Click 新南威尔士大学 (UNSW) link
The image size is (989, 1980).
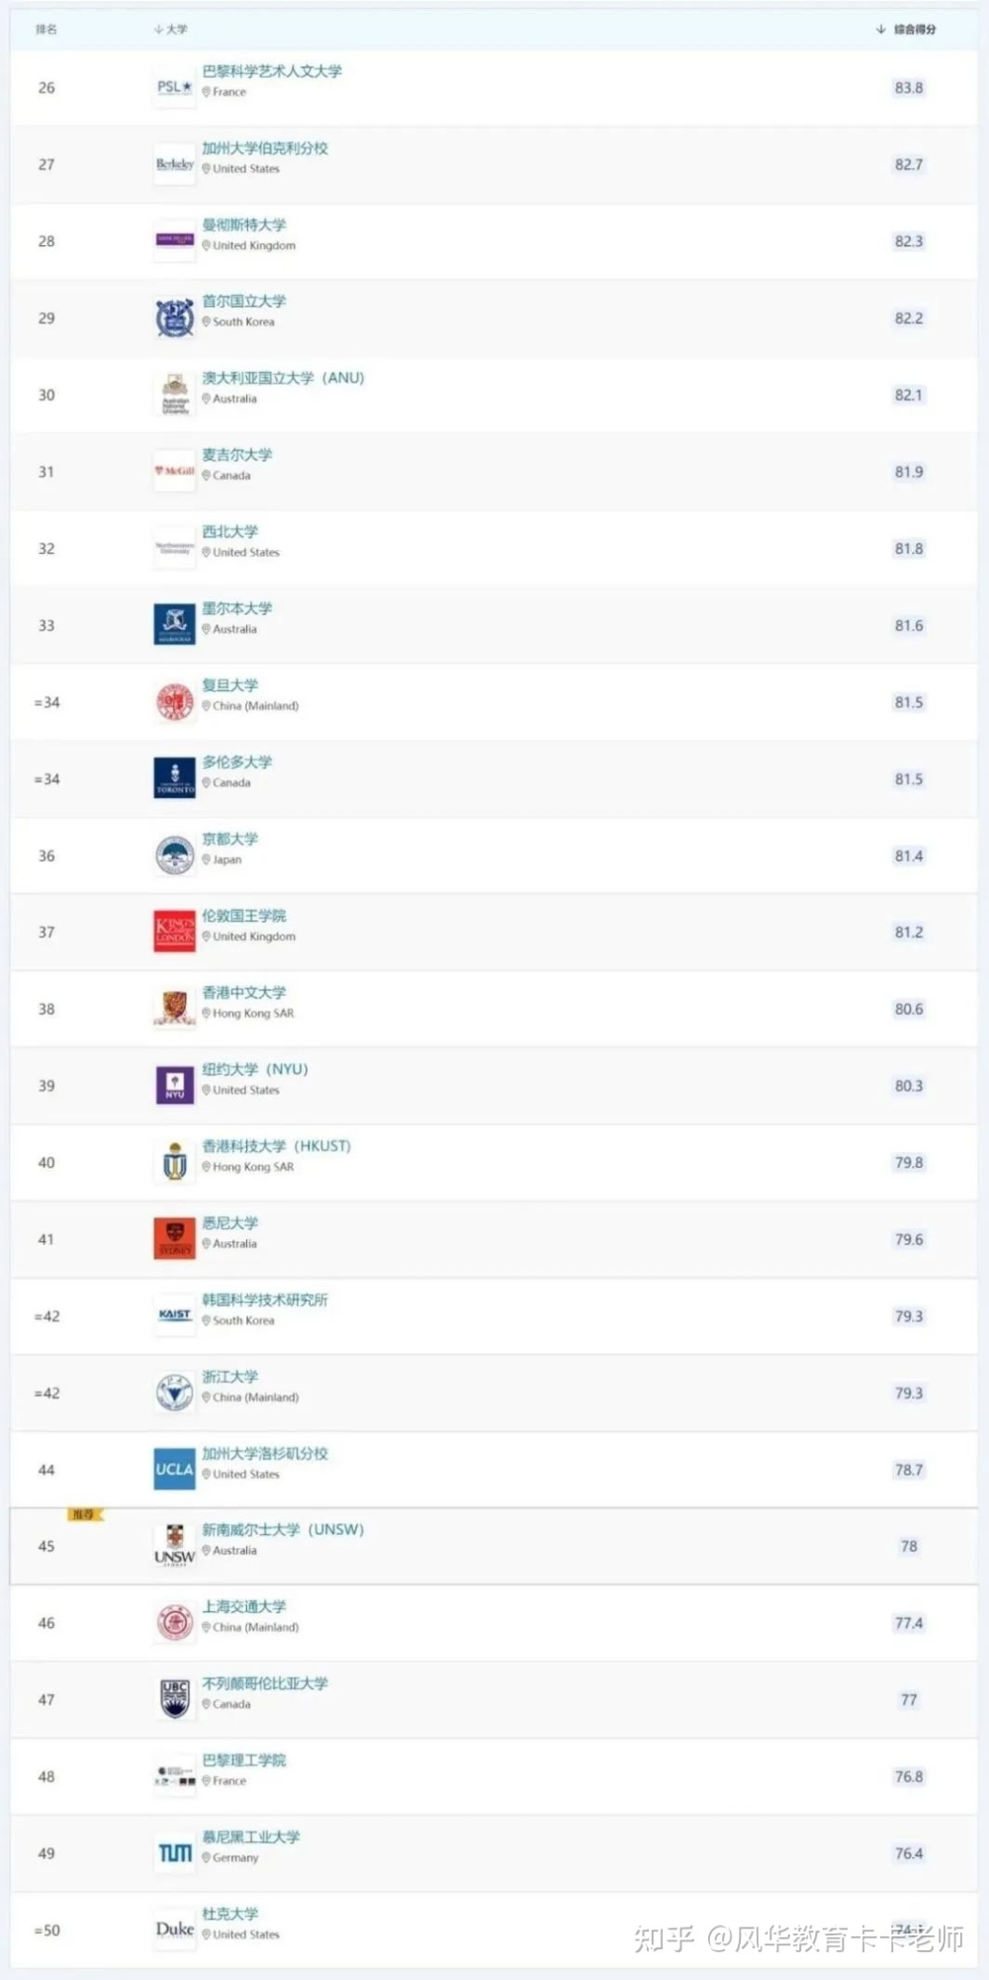(x=283, y=1529)
